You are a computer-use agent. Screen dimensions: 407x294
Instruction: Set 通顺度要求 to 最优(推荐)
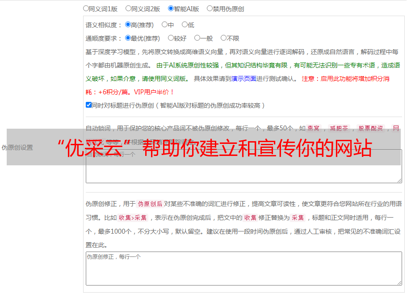(x=128, y=38)
